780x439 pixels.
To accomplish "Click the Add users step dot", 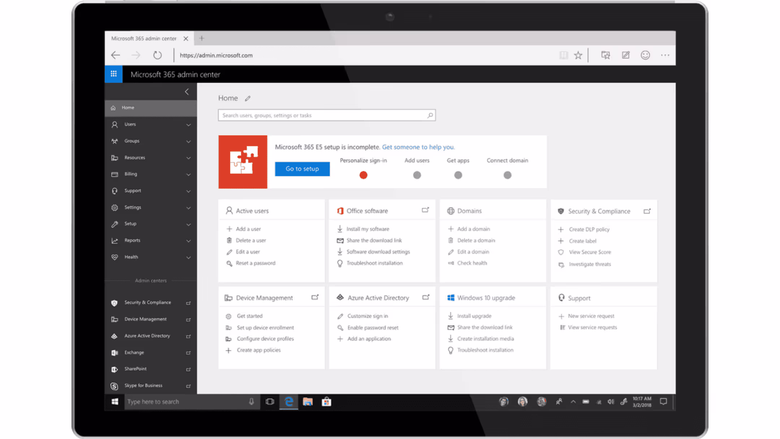I will pos(417,175).
